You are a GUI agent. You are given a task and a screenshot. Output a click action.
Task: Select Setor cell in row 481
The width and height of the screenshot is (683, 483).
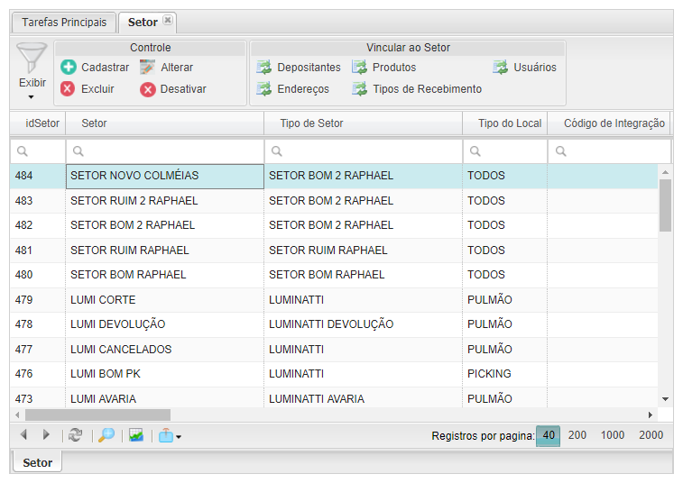(x=164, y=251)
